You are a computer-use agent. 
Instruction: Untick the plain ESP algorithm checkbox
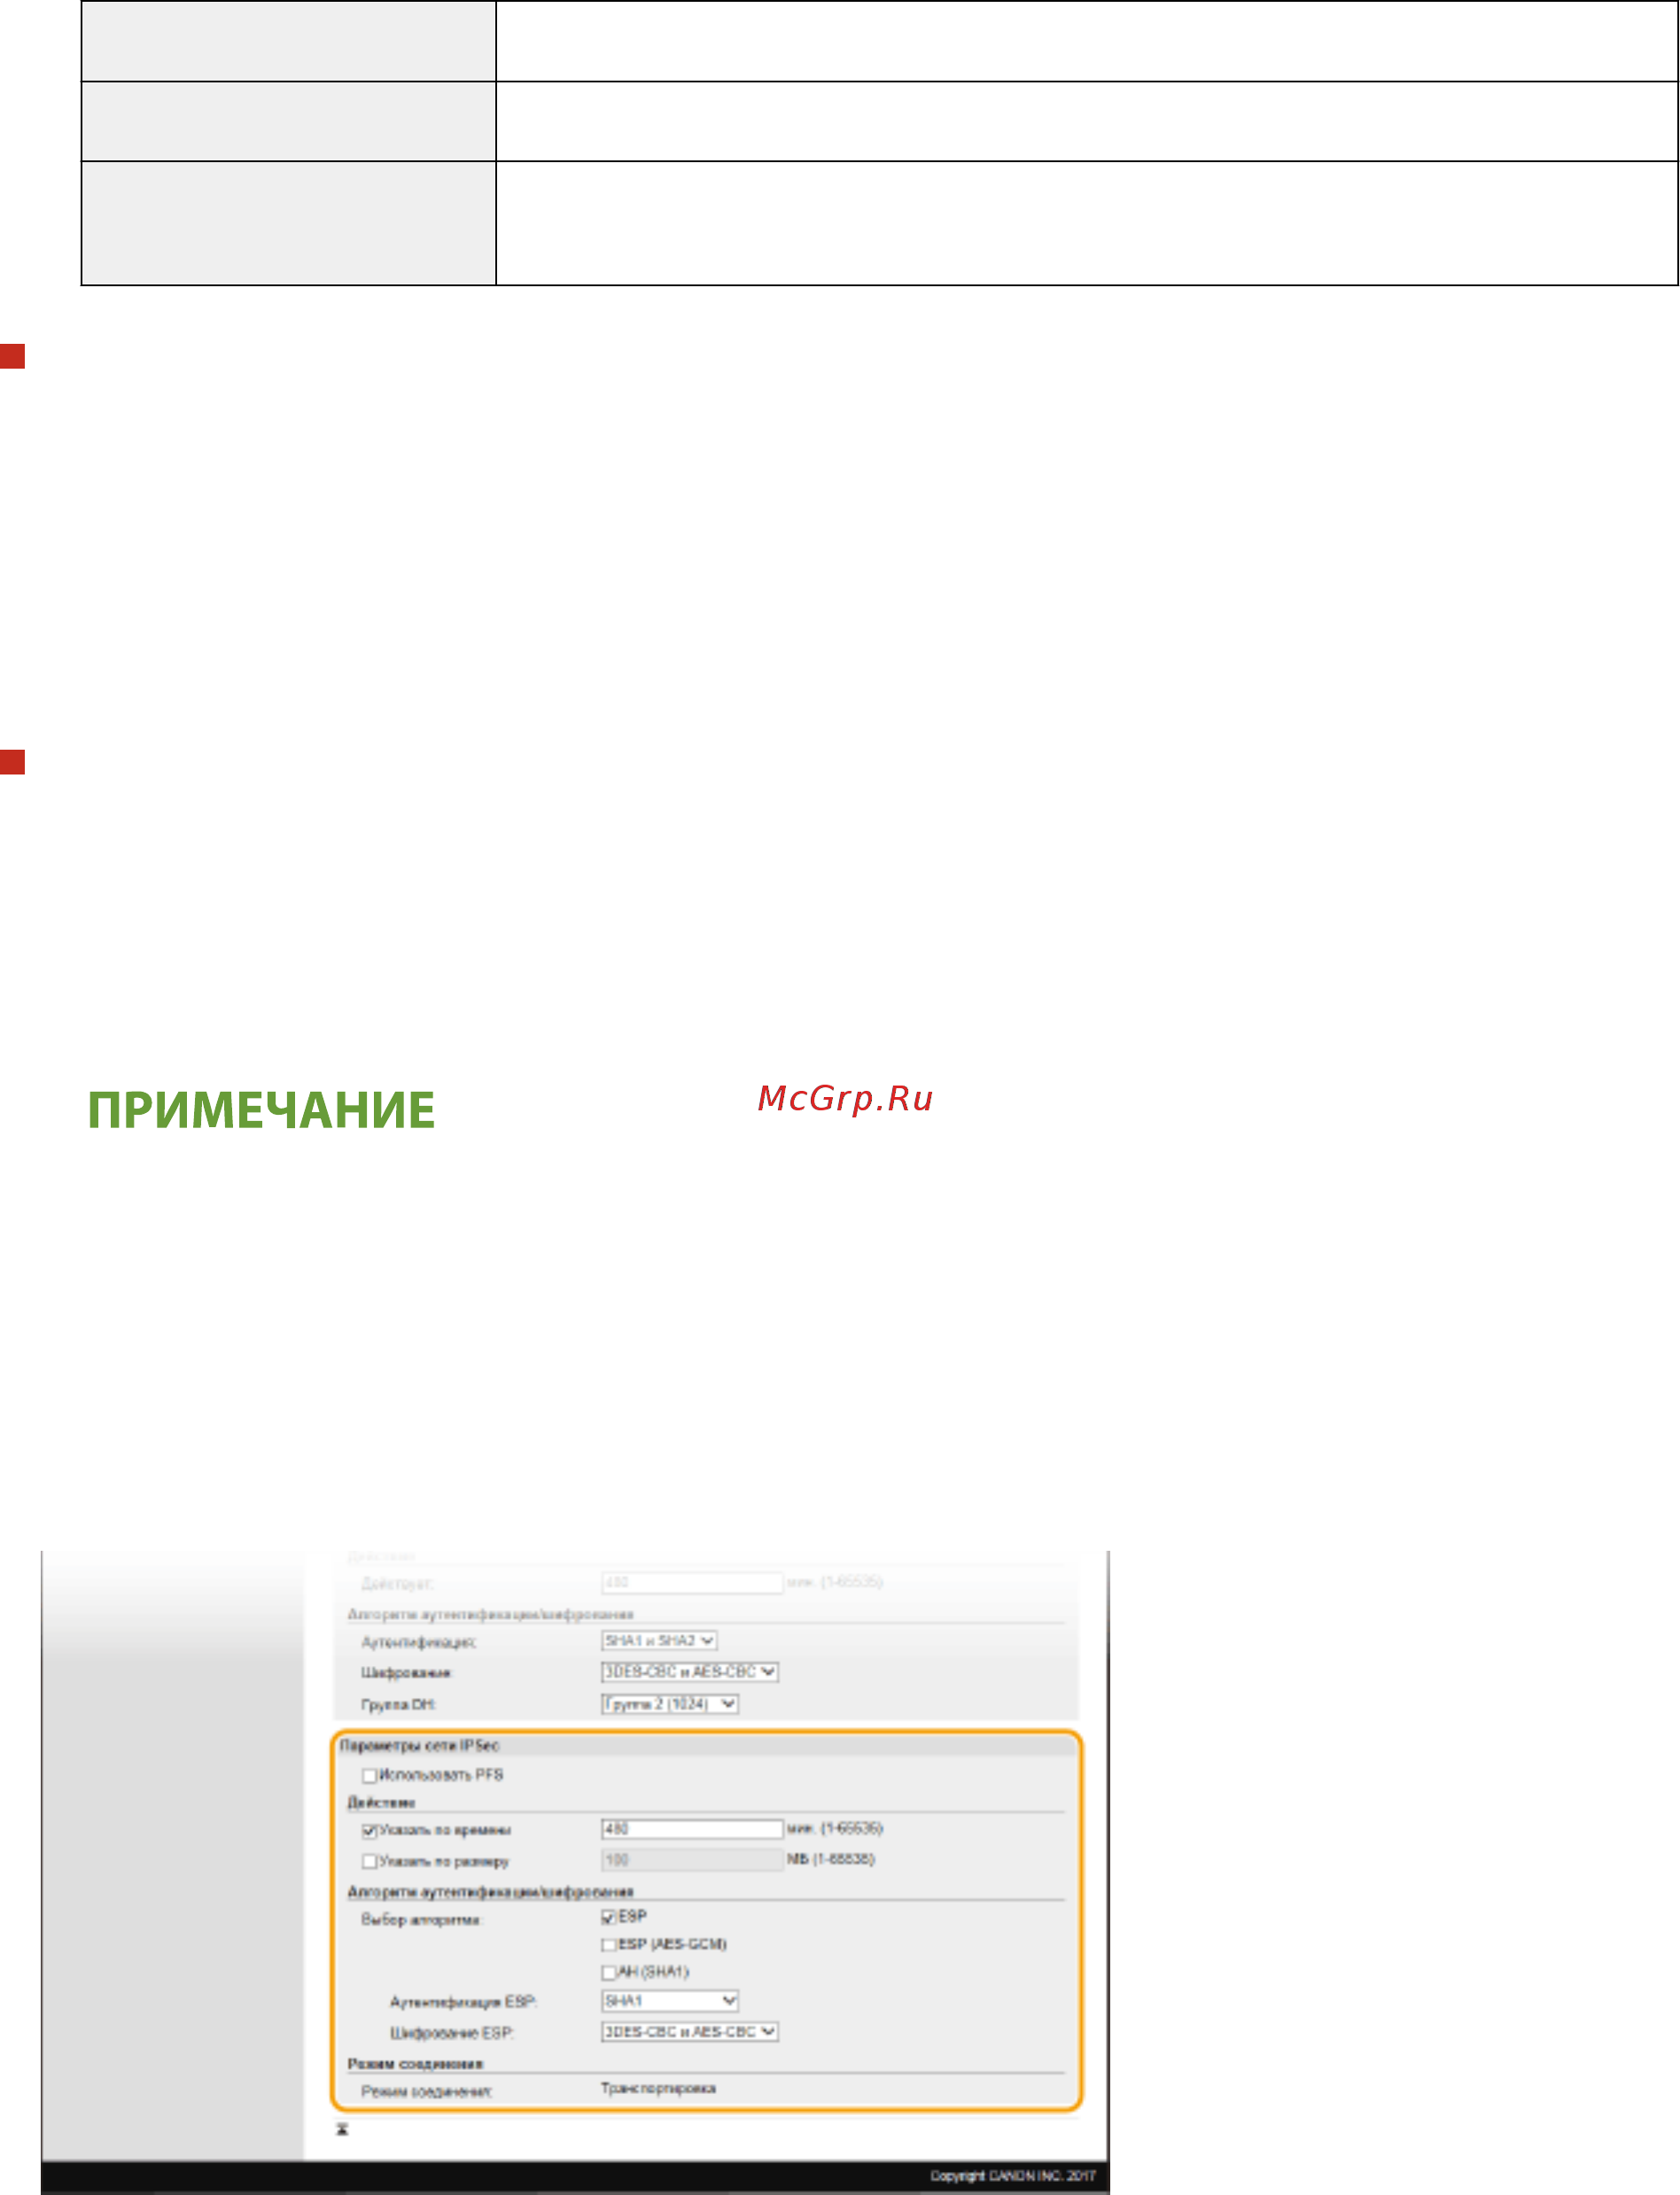click(x=608, y=1917)
